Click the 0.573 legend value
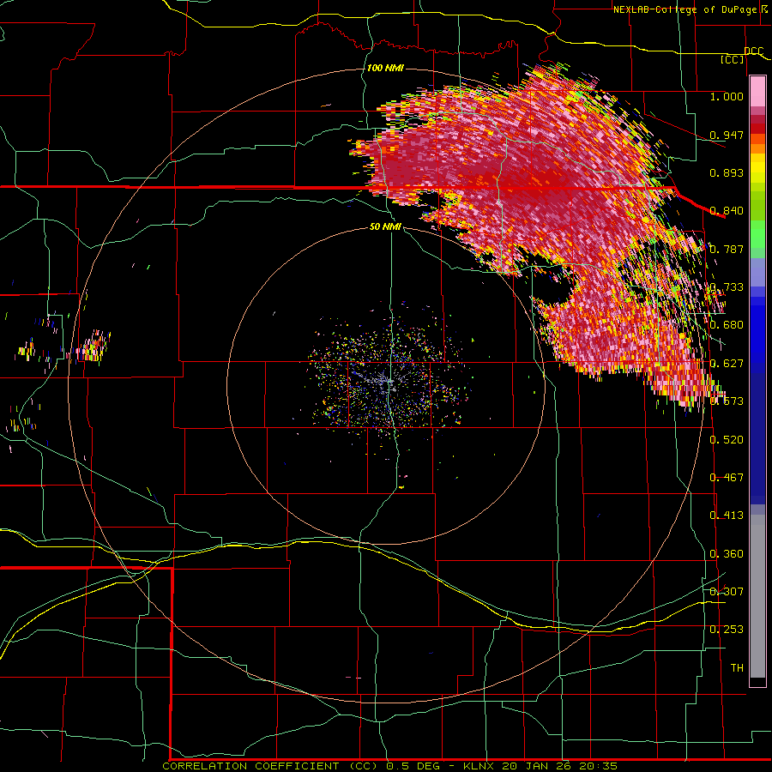This screenshot has width=772, height=772. tap(727, 401)
